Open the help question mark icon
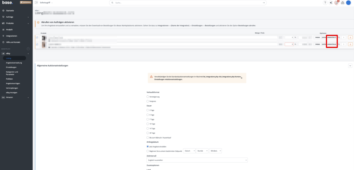Viewport: 354px width, 170px height. pyautogui.click(x=325, y=3)
